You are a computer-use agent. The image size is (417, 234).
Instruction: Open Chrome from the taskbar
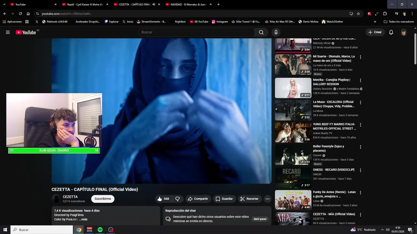(x=79, y=230)
